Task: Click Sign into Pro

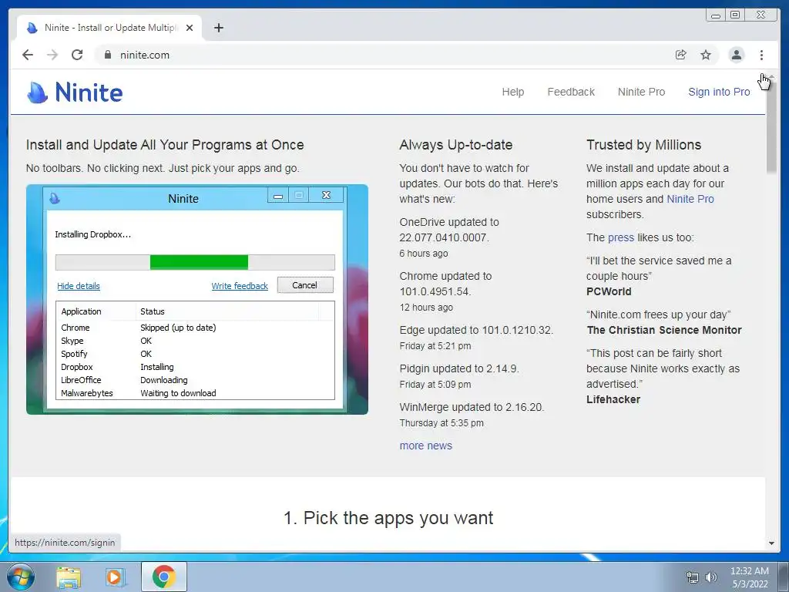Action: (719, 92)
